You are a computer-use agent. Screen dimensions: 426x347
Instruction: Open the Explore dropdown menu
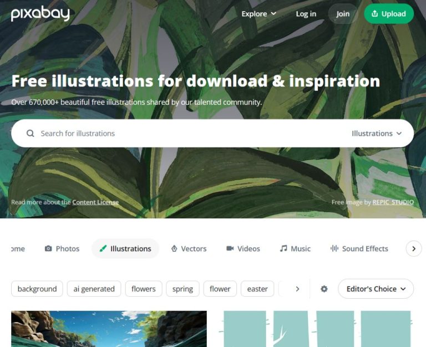258,13
